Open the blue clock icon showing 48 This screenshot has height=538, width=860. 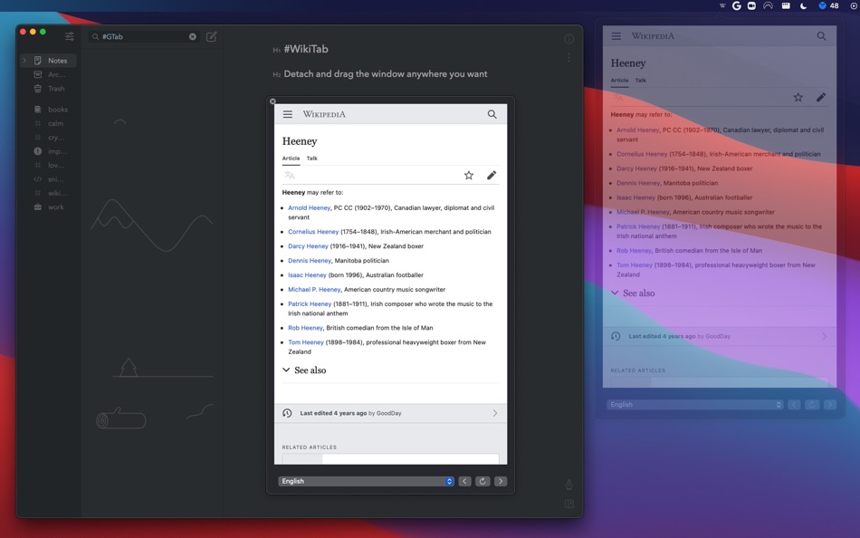[828, 6]
